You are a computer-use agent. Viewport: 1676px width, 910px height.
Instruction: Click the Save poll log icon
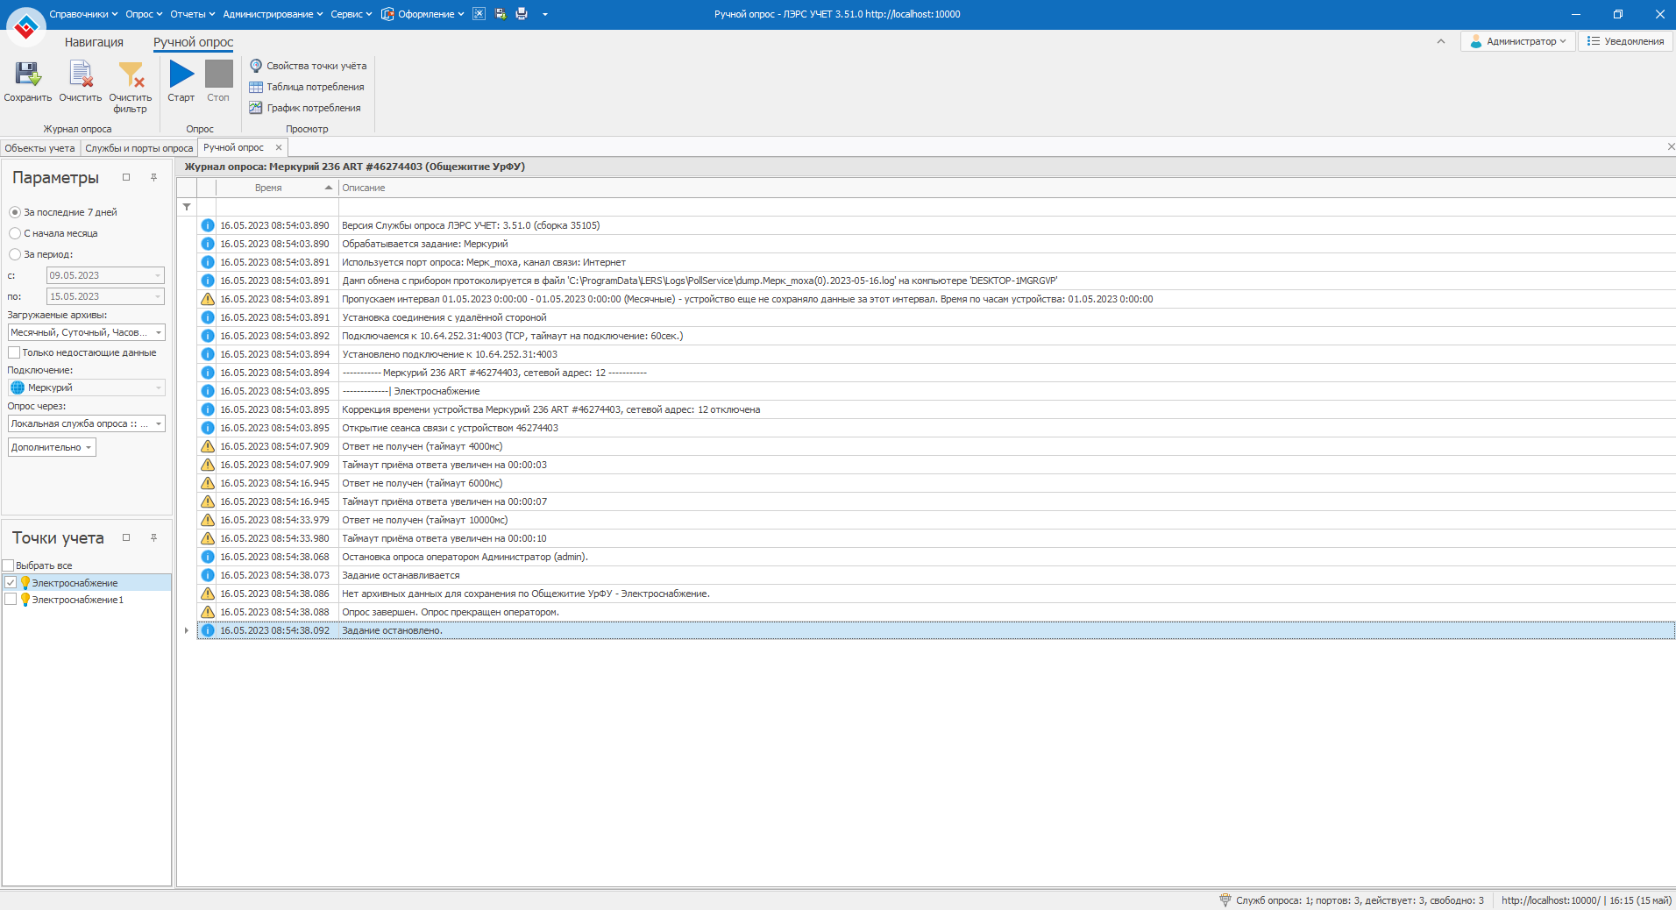coord(27,75)
